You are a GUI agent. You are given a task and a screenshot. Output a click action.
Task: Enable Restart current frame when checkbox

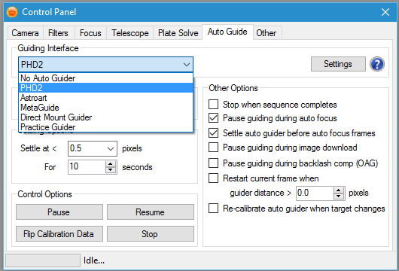pyautogui.click(x=213, y=178)
